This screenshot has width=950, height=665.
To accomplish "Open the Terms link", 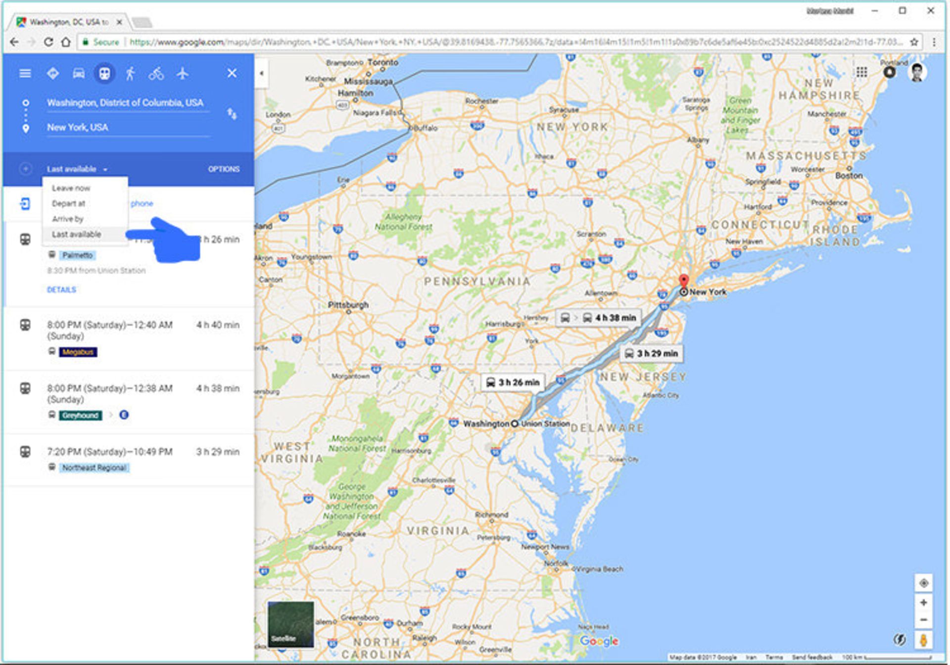I will tap(774, 658).
